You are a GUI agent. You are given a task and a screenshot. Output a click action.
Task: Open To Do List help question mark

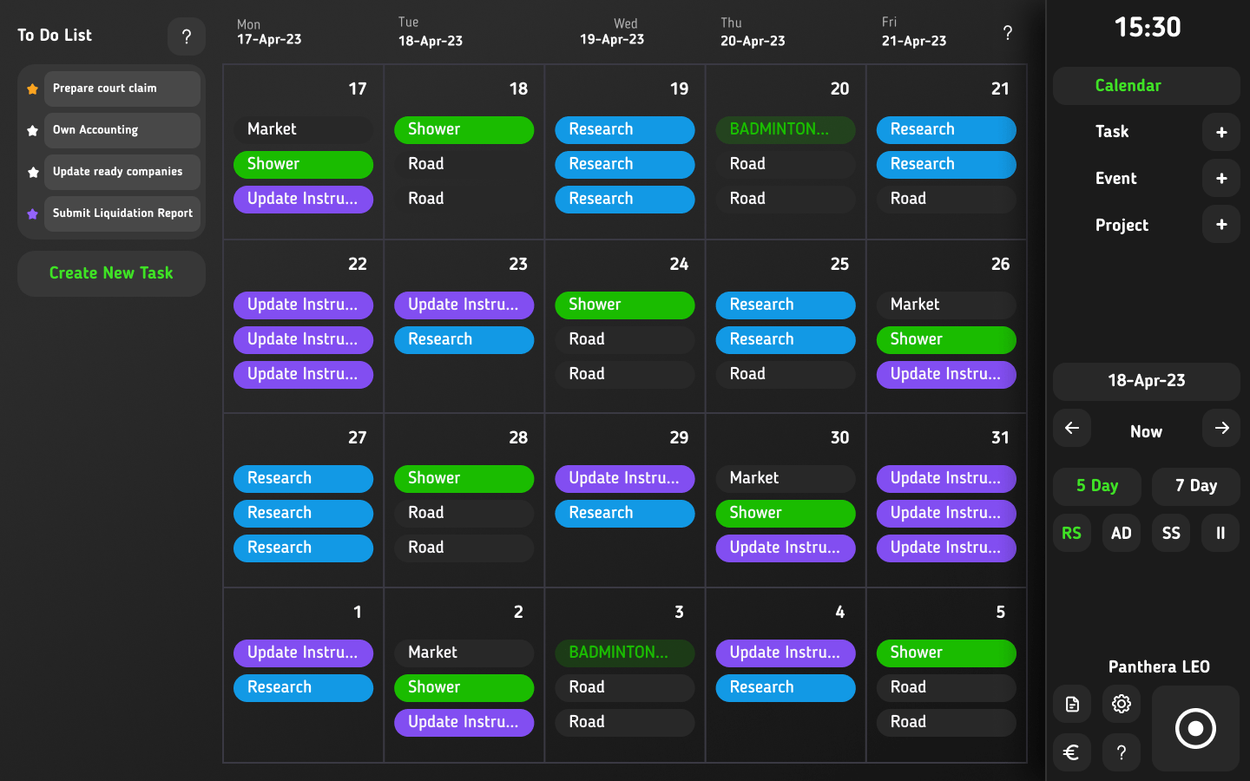coord(186,36)
